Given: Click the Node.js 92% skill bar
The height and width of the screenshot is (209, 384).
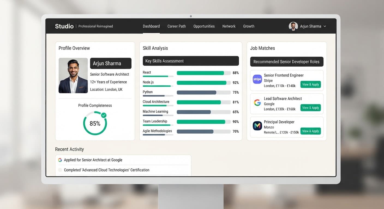Looking at the screenshot, I should pyautogui.click(x=204, y=83).
